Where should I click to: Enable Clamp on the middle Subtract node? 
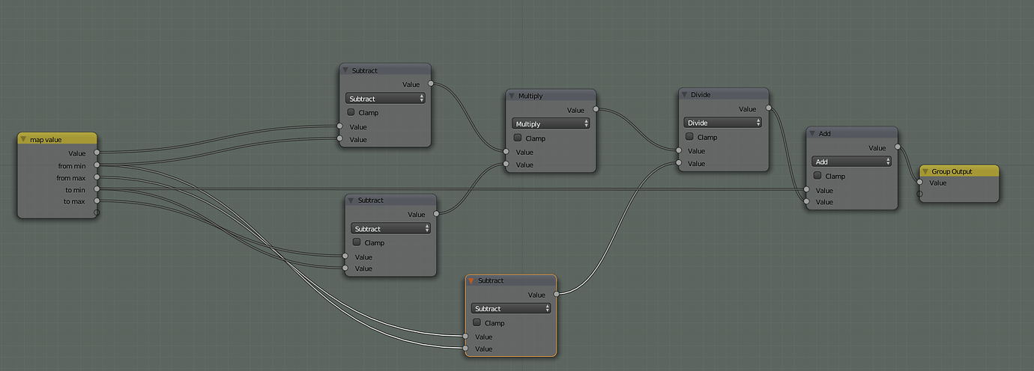(x=357, y=242)
